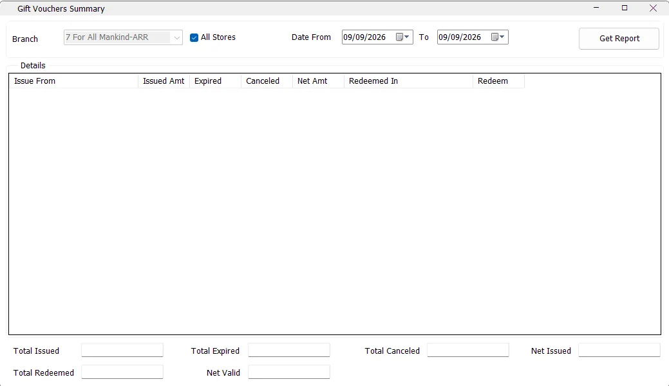Open the Date From calendar picker
The width and height of the screenshot is (669, 386).
tap(403, 37)
